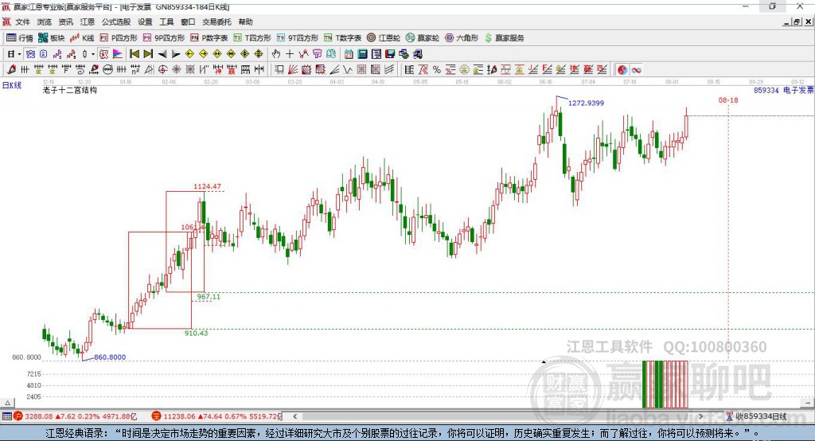Open the P四方形 square tool
815x441 pixels.
119,37
